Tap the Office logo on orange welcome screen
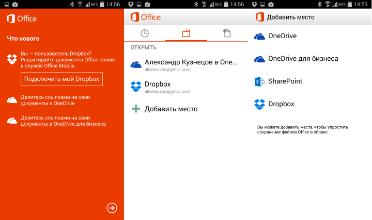Screen dimensions: 372x220 tap(22, 19)
